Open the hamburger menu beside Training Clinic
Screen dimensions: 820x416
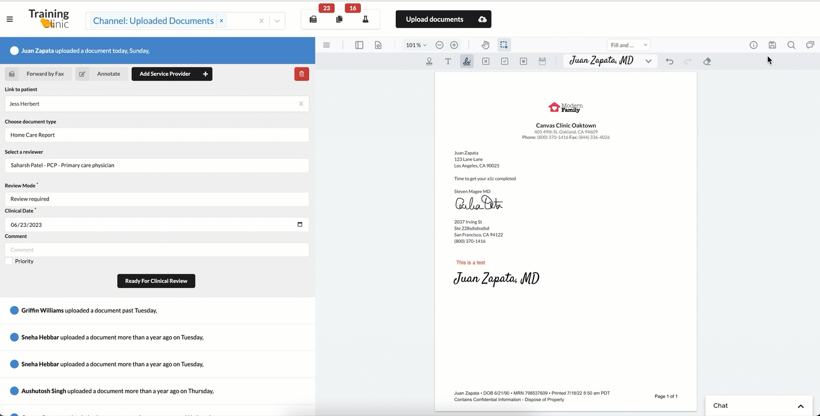10,19
